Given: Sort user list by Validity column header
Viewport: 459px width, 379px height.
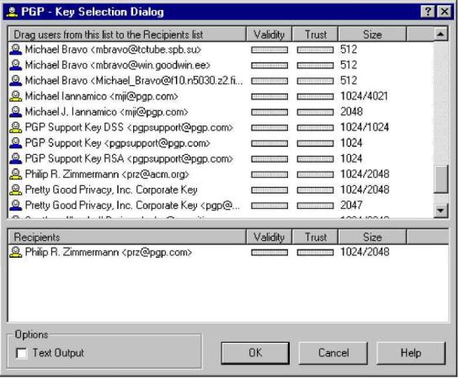Looking at the screenshot, I should click(x=269, y=35).
